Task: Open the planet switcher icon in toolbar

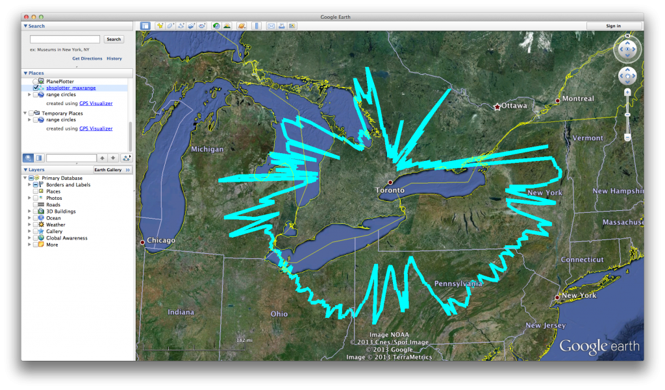Action: click(x=242, y=26)
